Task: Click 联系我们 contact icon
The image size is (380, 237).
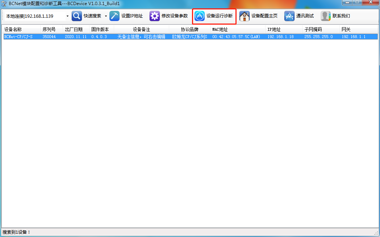Action: pyautogui.click(x=326, y=16)
